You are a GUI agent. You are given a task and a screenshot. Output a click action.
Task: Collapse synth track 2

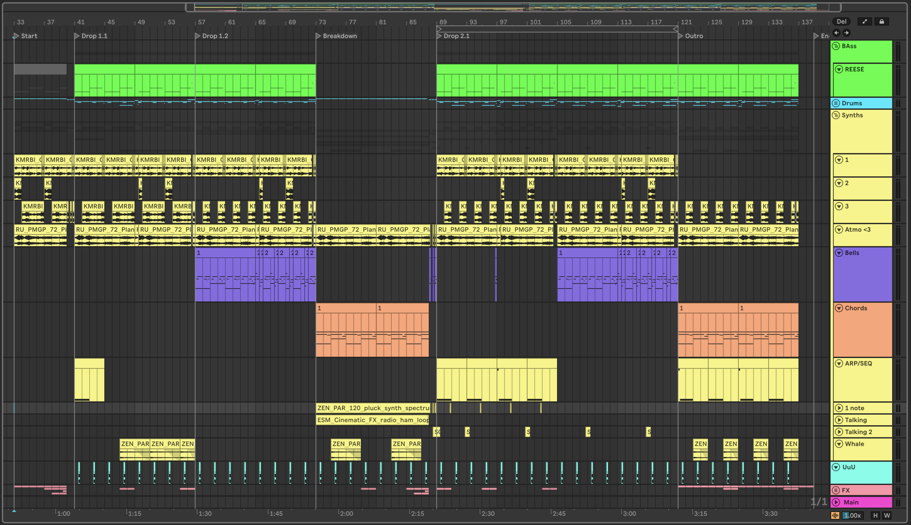839,183
